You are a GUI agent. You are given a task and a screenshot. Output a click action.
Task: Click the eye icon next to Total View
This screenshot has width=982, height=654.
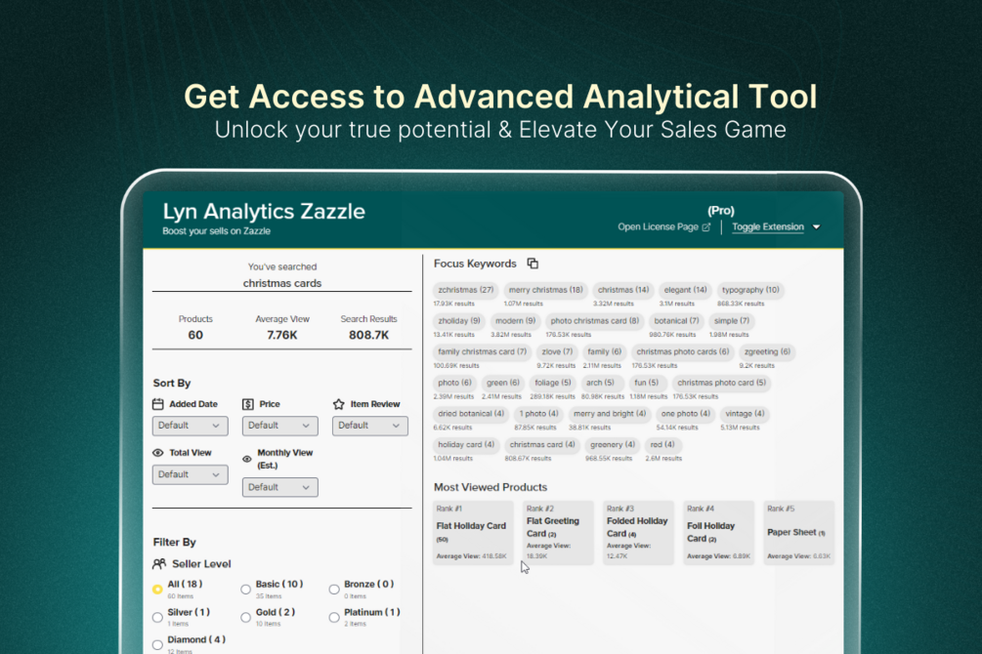tap(158, 453)
